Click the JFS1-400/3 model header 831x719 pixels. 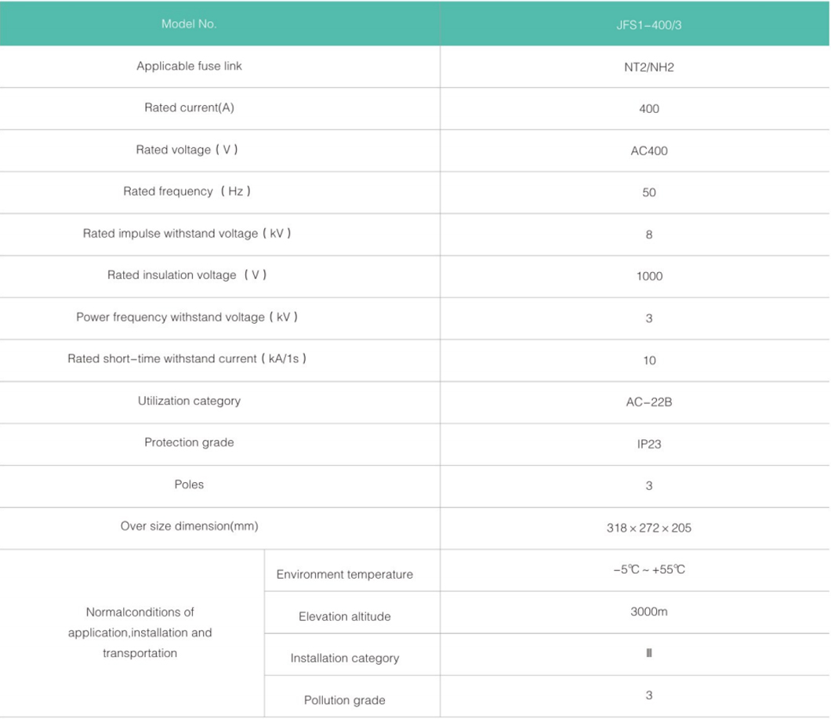pyautogui.click(x=648, y=24)
